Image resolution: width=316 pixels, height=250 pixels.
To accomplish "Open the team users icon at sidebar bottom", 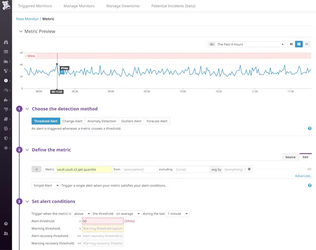I will tap(6, 234).
